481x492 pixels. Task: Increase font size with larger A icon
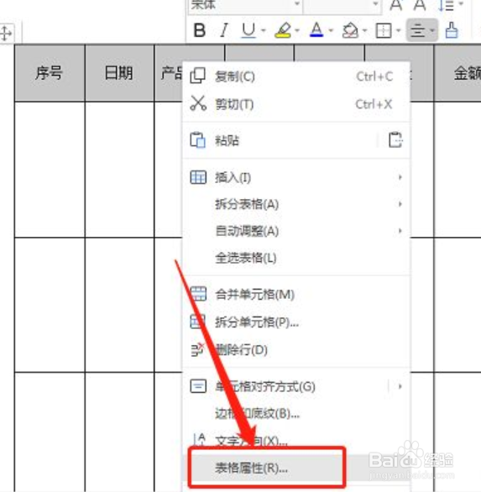click(x=396, y=5)
